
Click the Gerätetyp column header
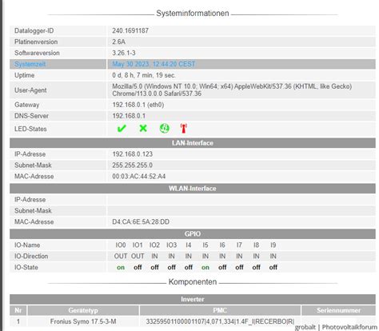(x=83, y=310)
